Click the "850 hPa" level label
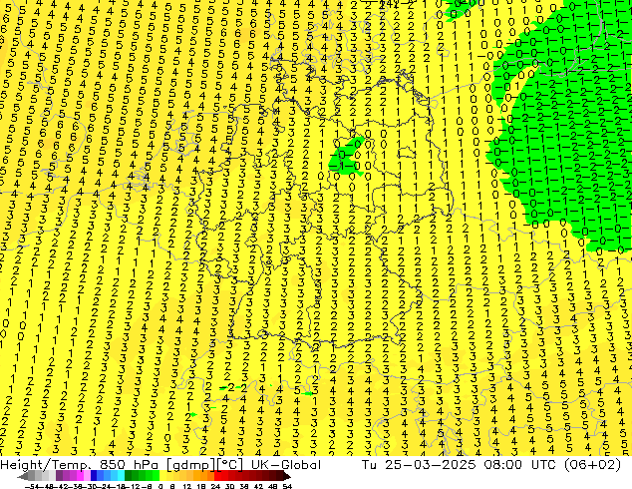632x489 pixels. point(129,465)
